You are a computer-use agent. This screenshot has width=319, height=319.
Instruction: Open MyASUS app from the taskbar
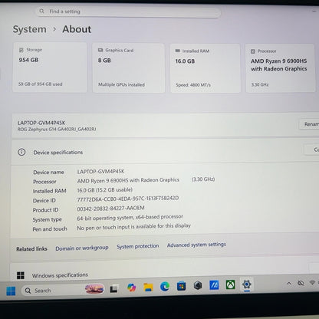pos(214,285)
